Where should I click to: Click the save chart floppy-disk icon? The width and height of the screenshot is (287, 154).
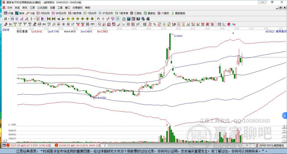138,19
